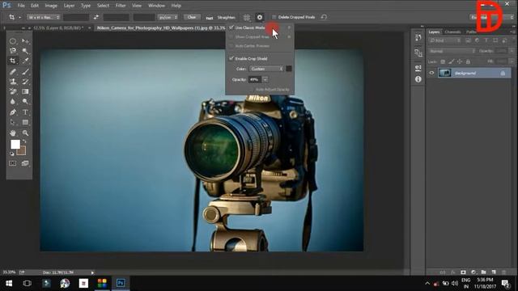Click the Background layer thumbnail

(x=444, y=73)
